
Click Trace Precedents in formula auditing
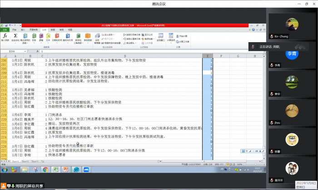132,35
